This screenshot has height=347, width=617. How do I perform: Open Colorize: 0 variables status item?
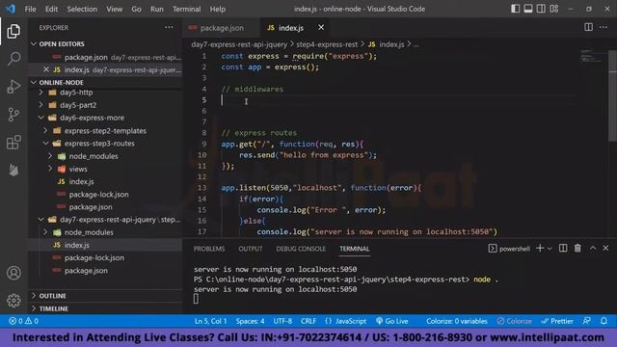click(457, 321)
